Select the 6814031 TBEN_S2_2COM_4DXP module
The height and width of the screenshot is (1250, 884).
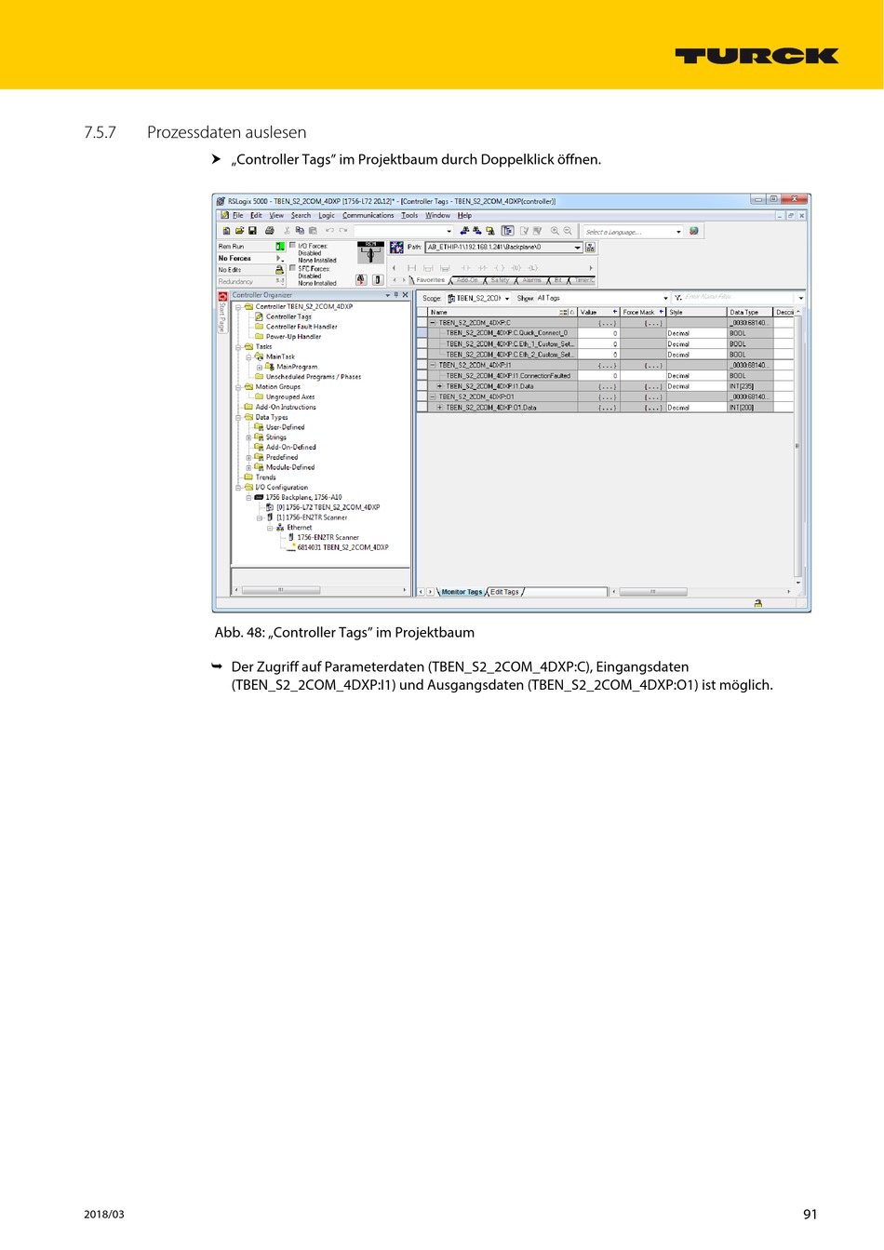pos(342,547)
